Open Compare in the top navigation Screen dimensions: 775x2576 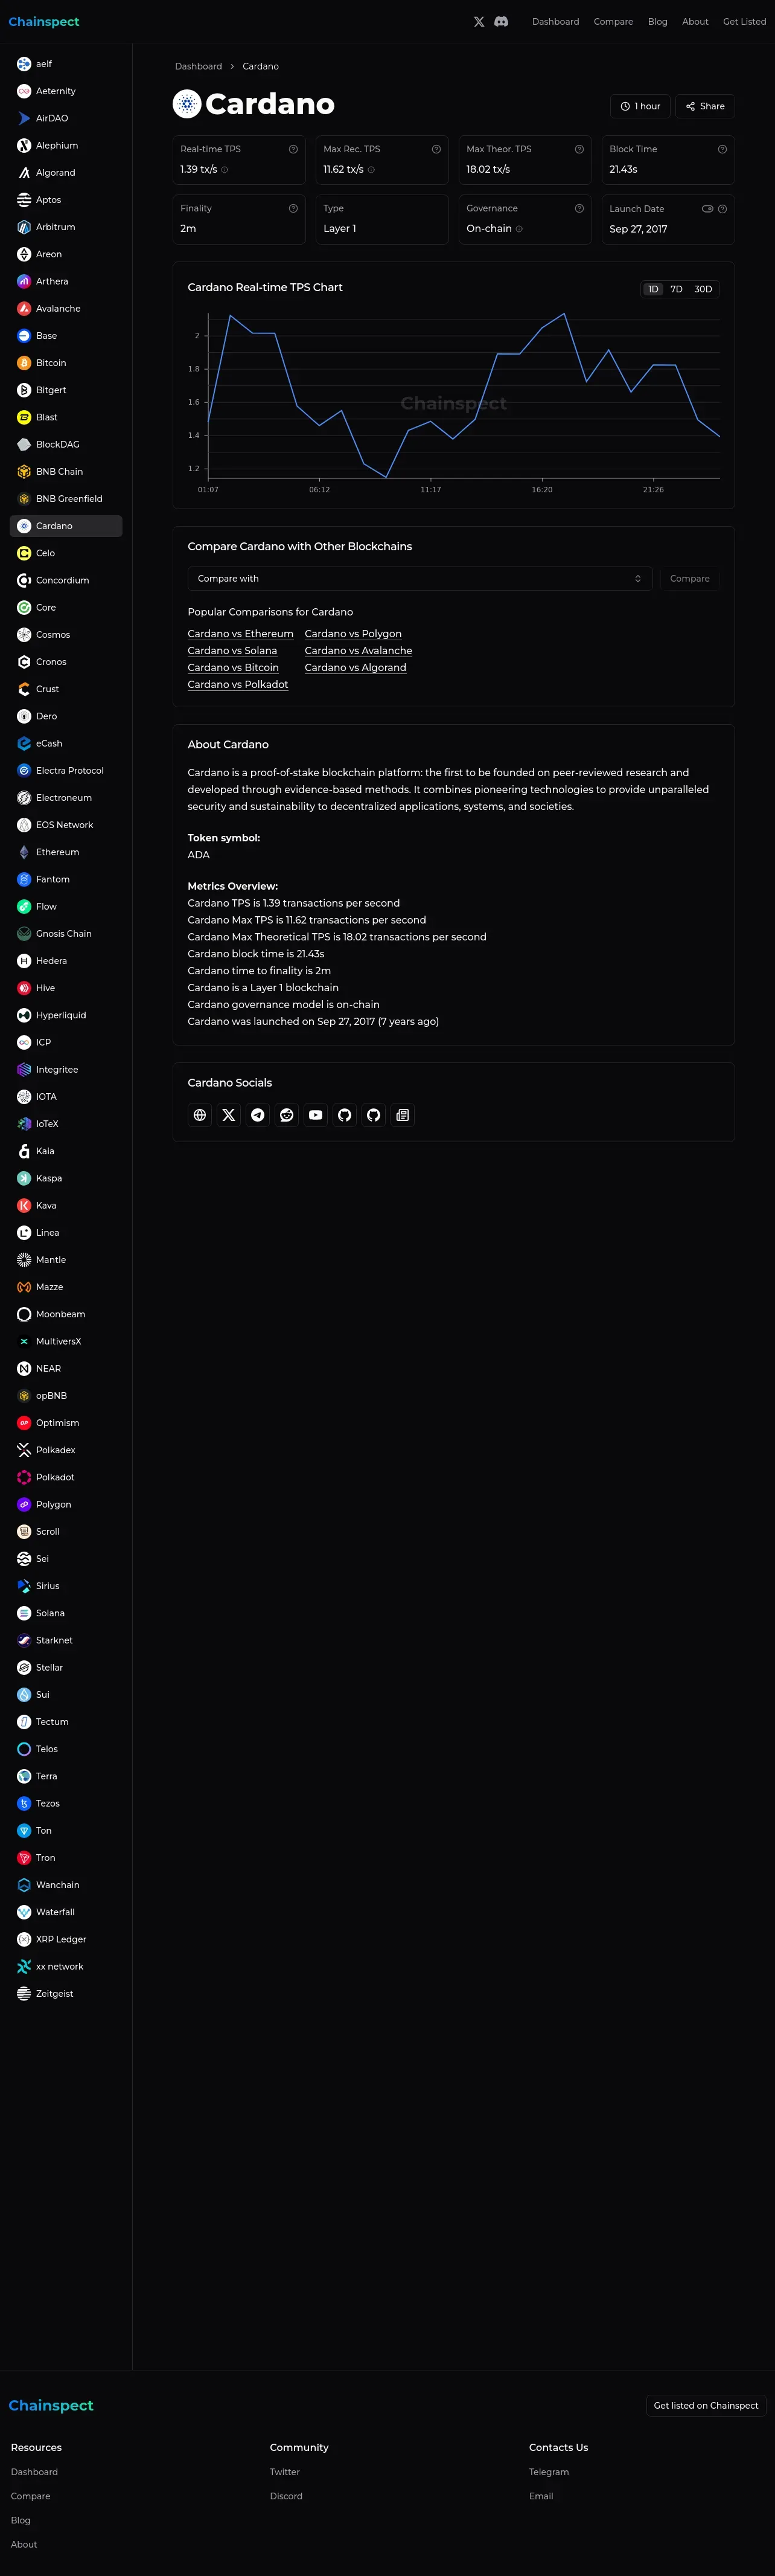pos(613,21)
